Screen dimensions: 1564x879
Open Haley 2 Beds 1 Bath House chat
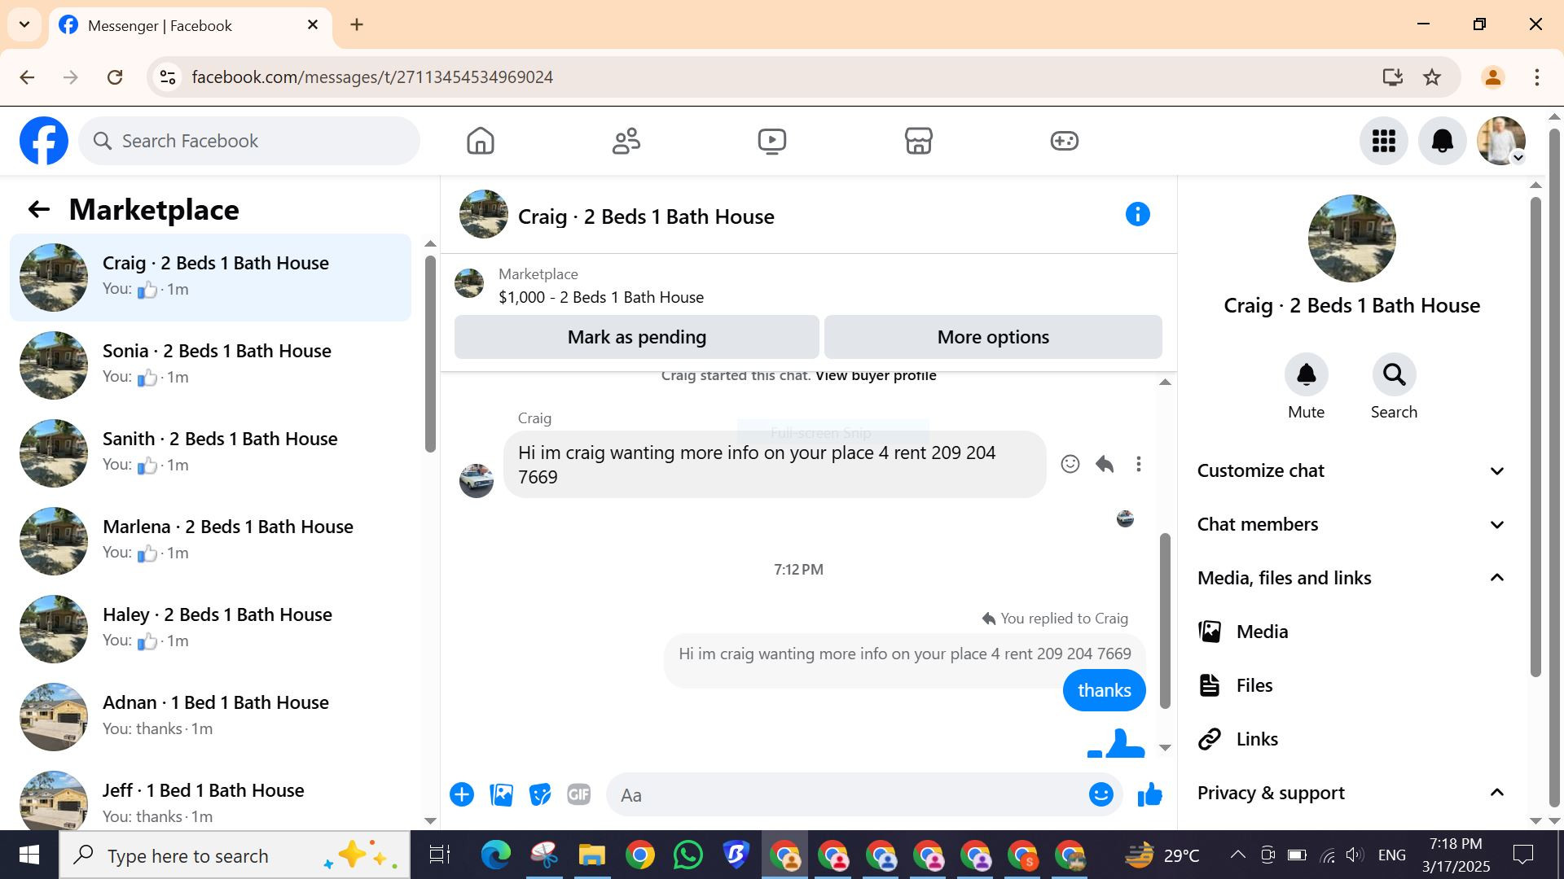210,629
